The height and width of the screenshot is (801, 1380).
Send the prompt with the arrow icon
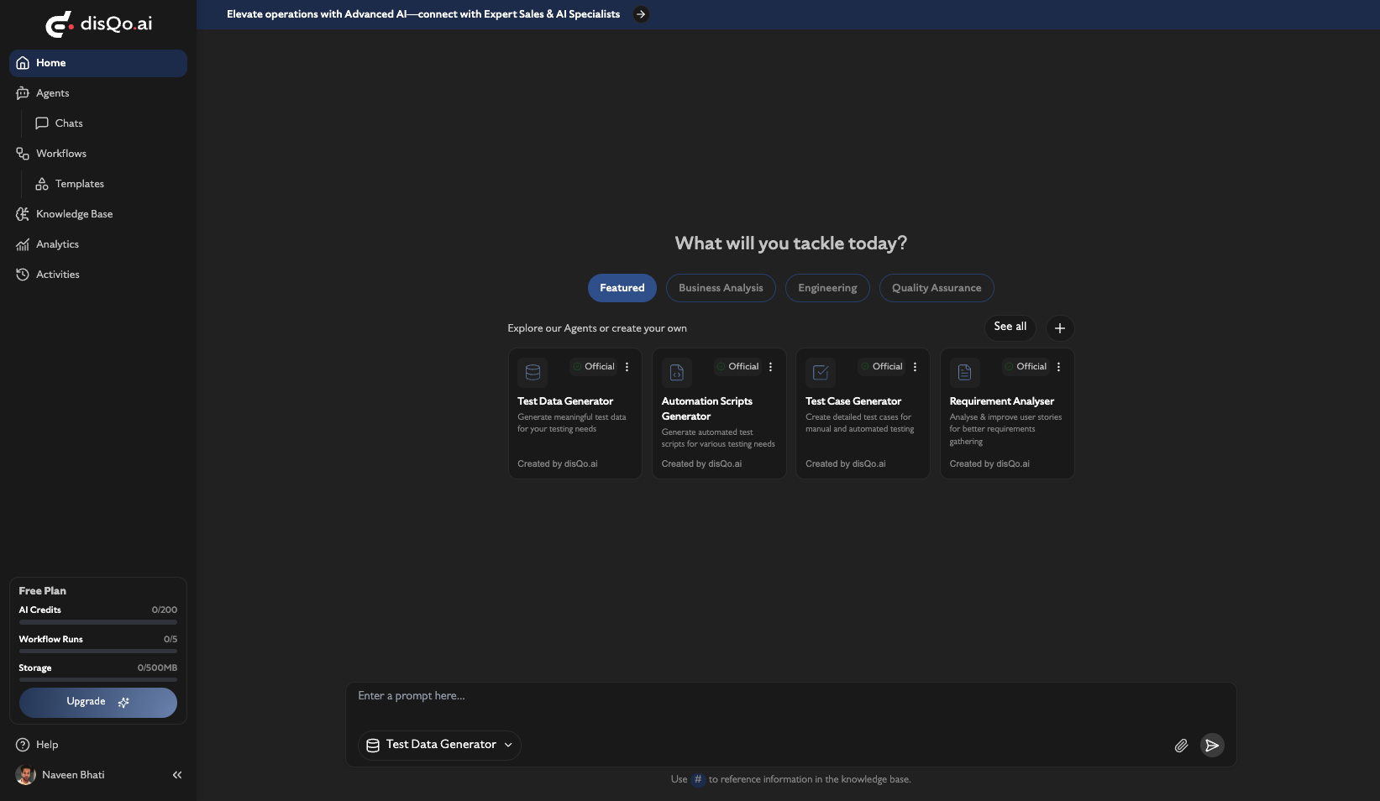tap(1212, 745)
